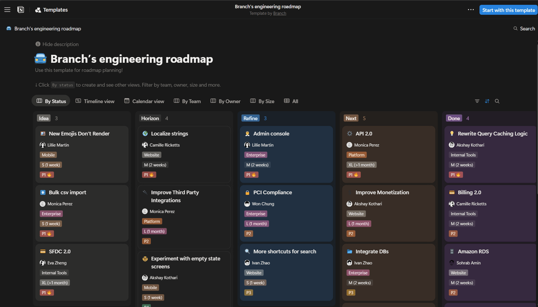Screen dimensions: 538x307
Task: Click Start with this template button
Action: point(508,10)
